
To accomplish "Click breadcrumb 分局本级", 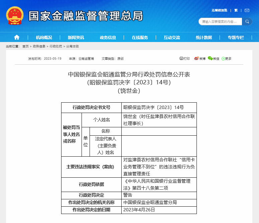I will coord(73,46).
